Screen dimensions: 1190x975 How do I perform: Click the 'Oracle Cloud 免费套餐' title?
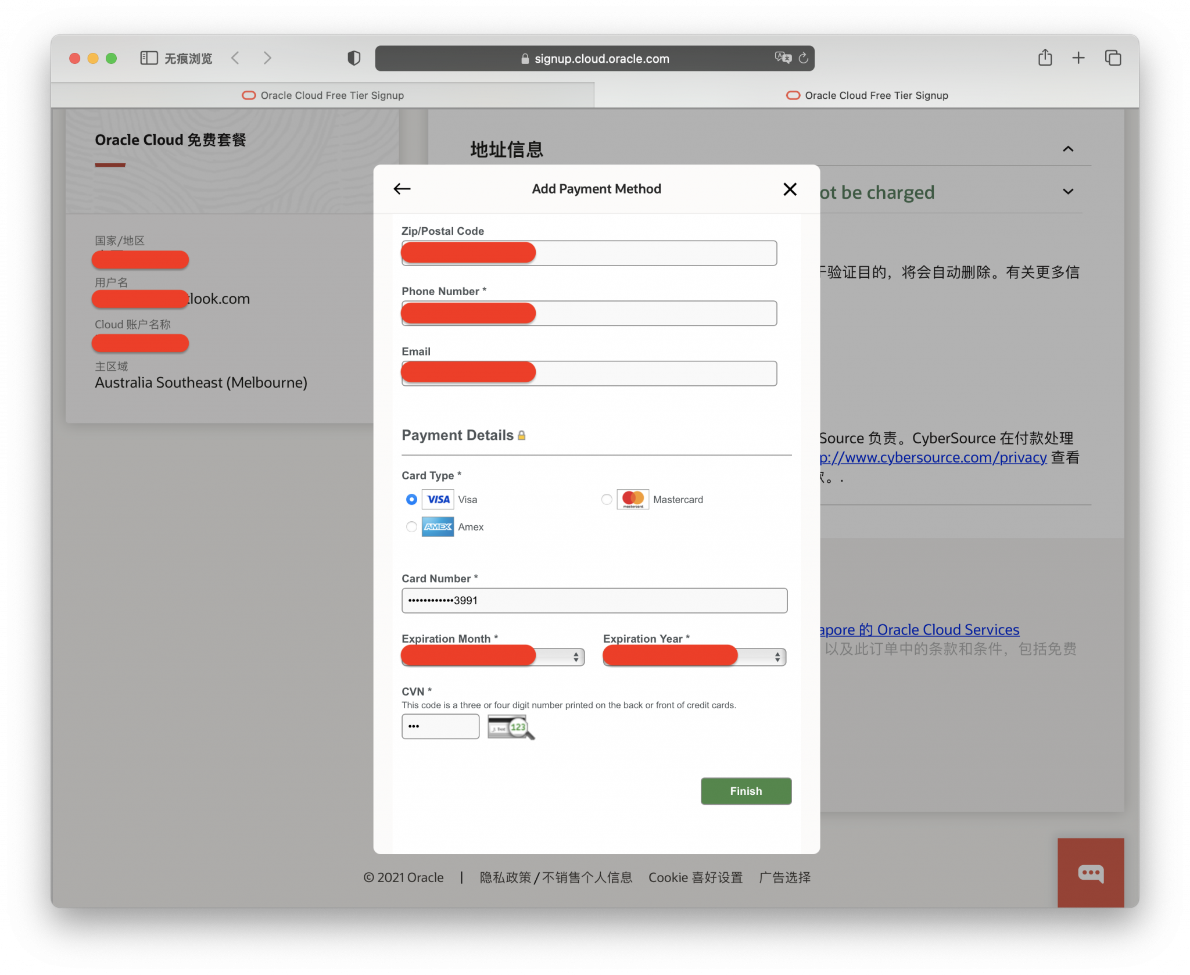170,140
